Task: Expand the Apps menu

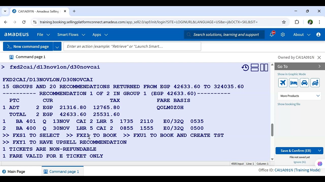Action: click(x=100, y=35)
